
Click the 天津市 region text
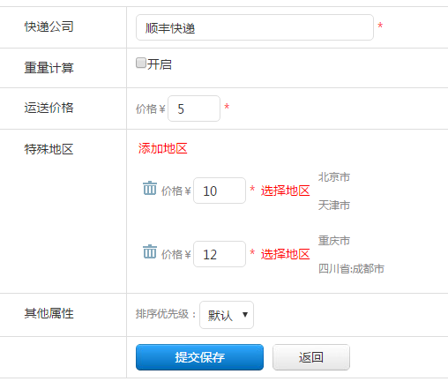point(334,205)
